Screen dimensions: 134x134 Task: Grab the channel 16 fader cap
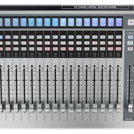tap(118, 108)
